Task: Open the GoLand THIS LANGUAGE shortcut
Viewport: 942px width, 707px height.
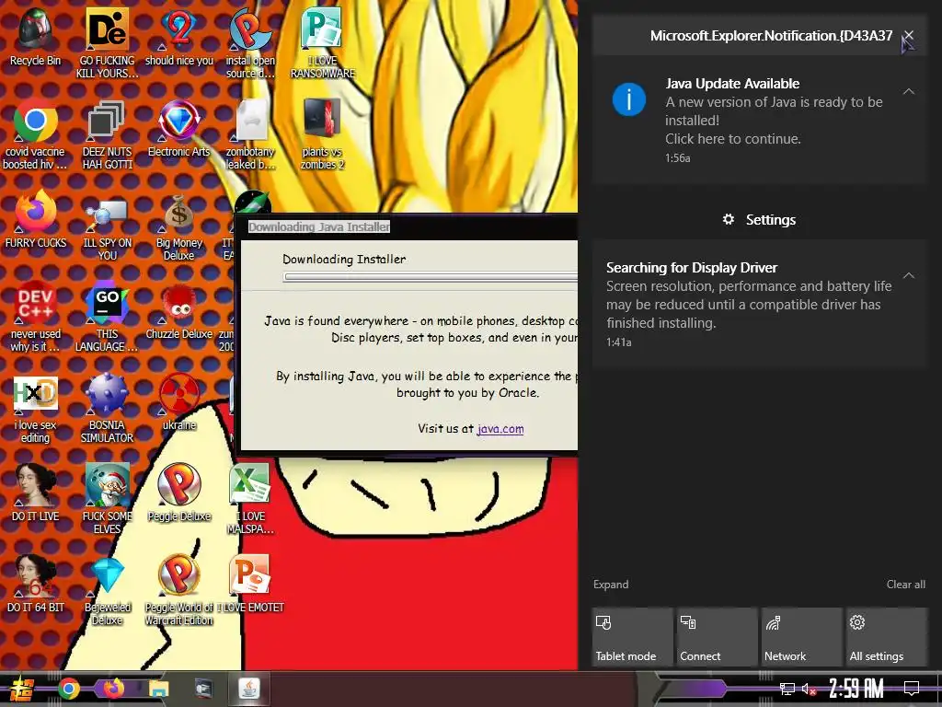Action: (107, 317)
